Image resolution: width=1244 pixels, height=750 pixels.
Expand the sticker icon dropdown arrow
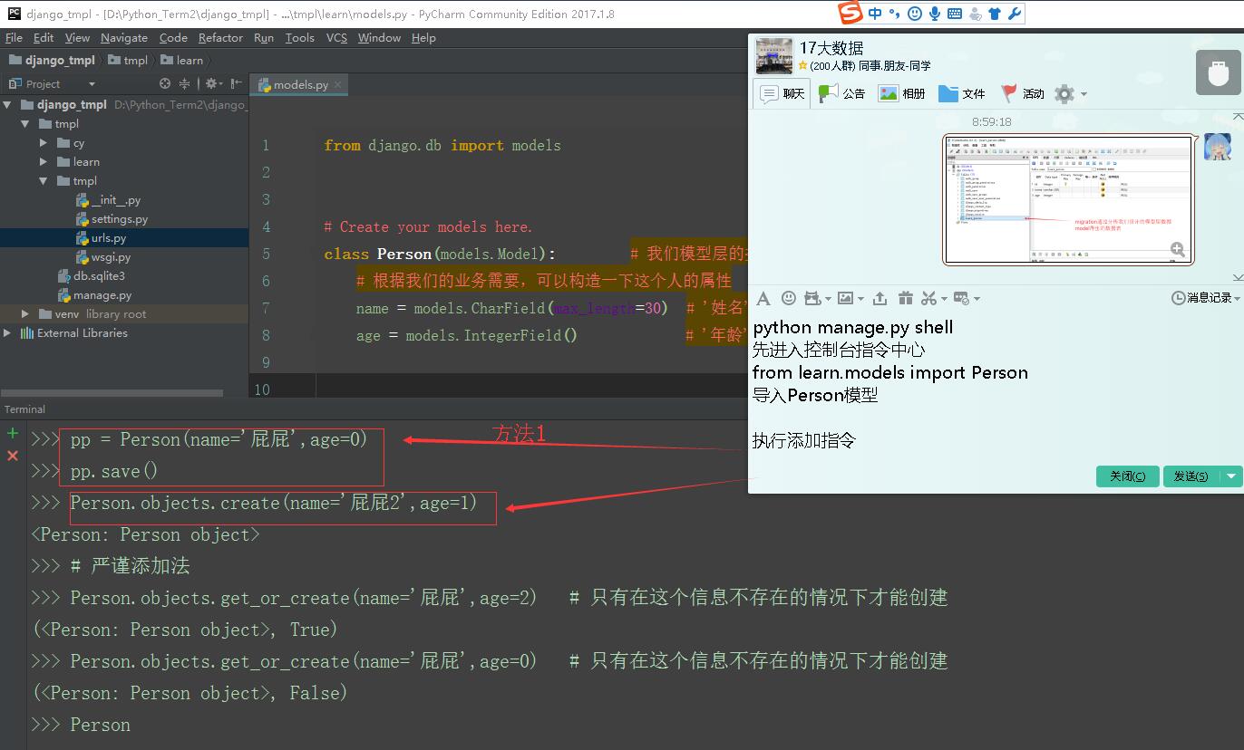tap(827, 299)
